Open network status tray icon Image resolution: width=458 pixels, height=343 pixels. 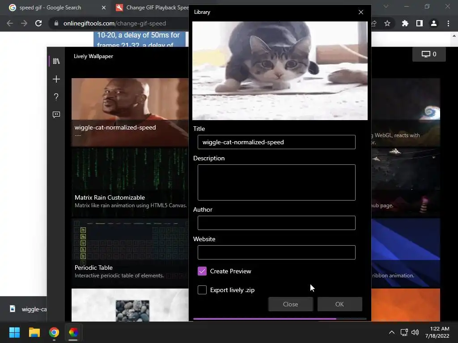tap(404, 332)
